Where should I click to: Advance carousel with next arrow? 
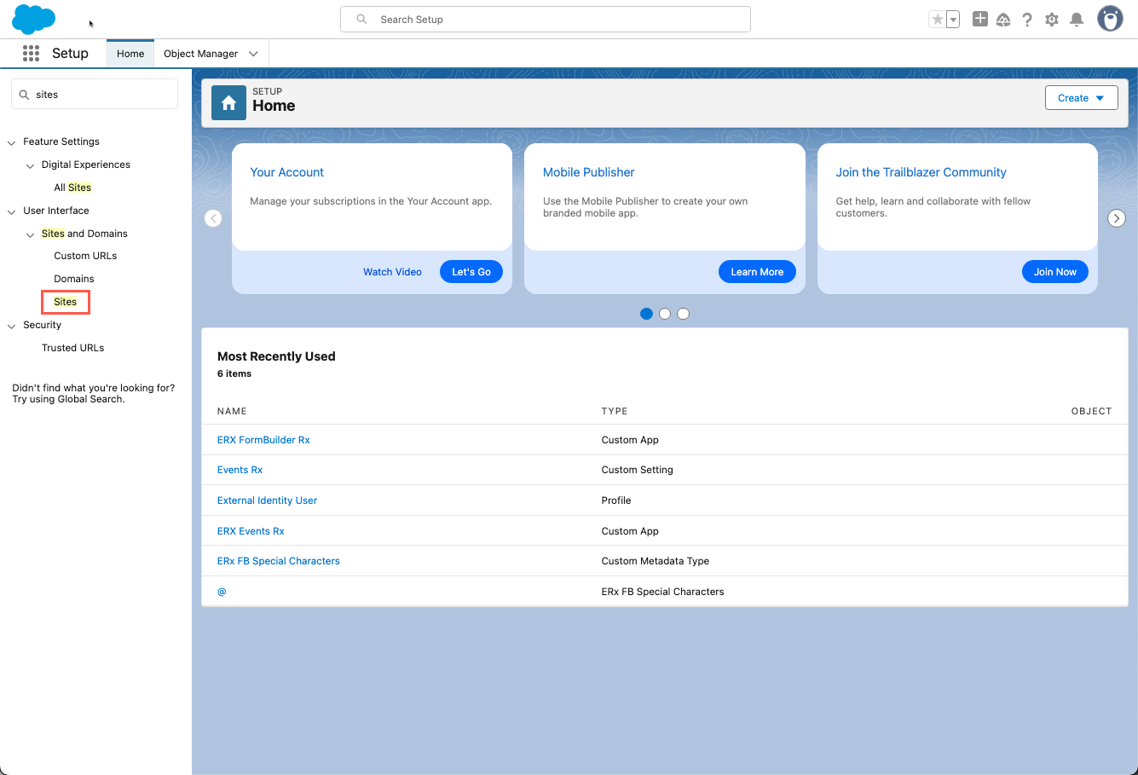pos(1116,218)
